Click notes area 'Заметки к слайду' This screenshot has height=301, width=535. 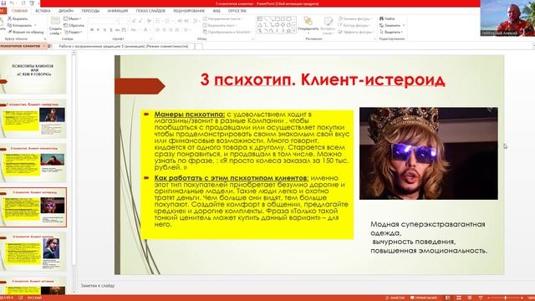pyautogui.click(x=98, y=285)
